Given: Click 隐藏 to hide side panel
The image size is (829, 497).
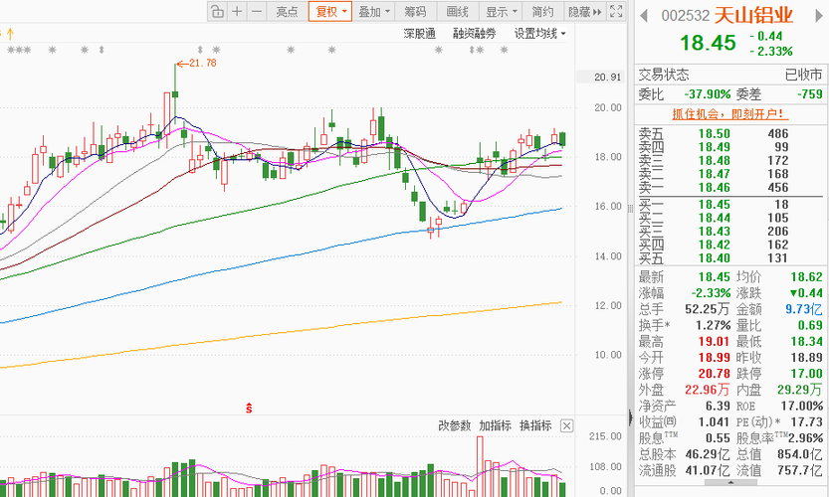Looking at the screenshot, I should pyautogui.click(x=585, y=11).
